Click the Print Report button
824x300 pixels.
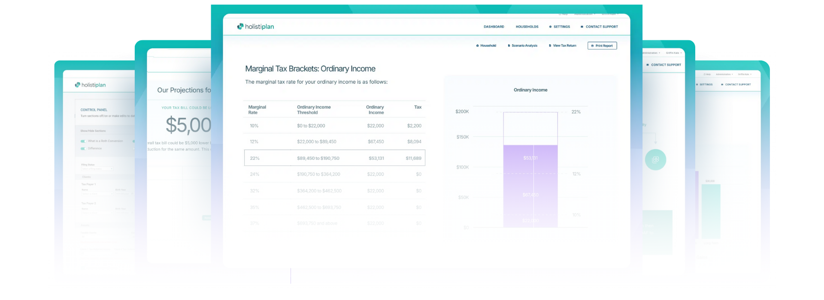[602, 46]
